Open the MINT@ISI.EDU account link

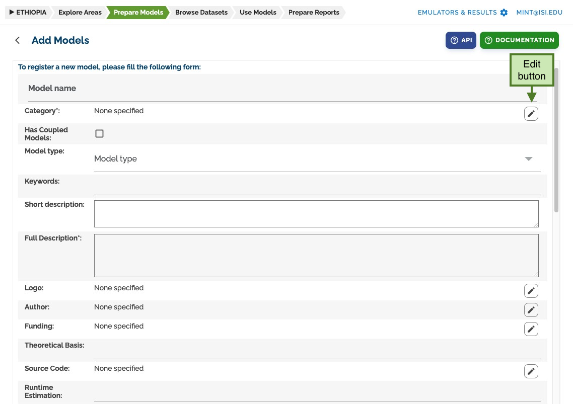pos(539,13)
